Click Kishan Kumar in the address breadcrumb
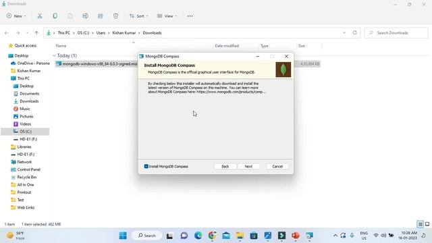The image size is (432, 243). pyautogui.click(x=124, y=33)
